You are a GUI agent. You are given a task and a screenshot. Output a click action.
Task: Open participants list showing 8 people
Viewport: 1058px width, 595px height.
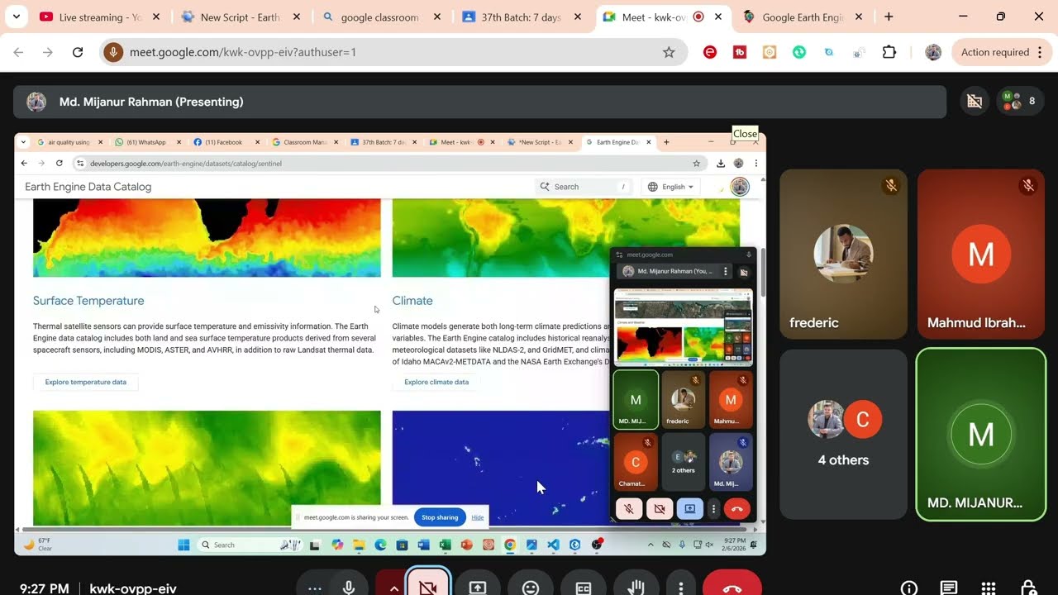1020,101
